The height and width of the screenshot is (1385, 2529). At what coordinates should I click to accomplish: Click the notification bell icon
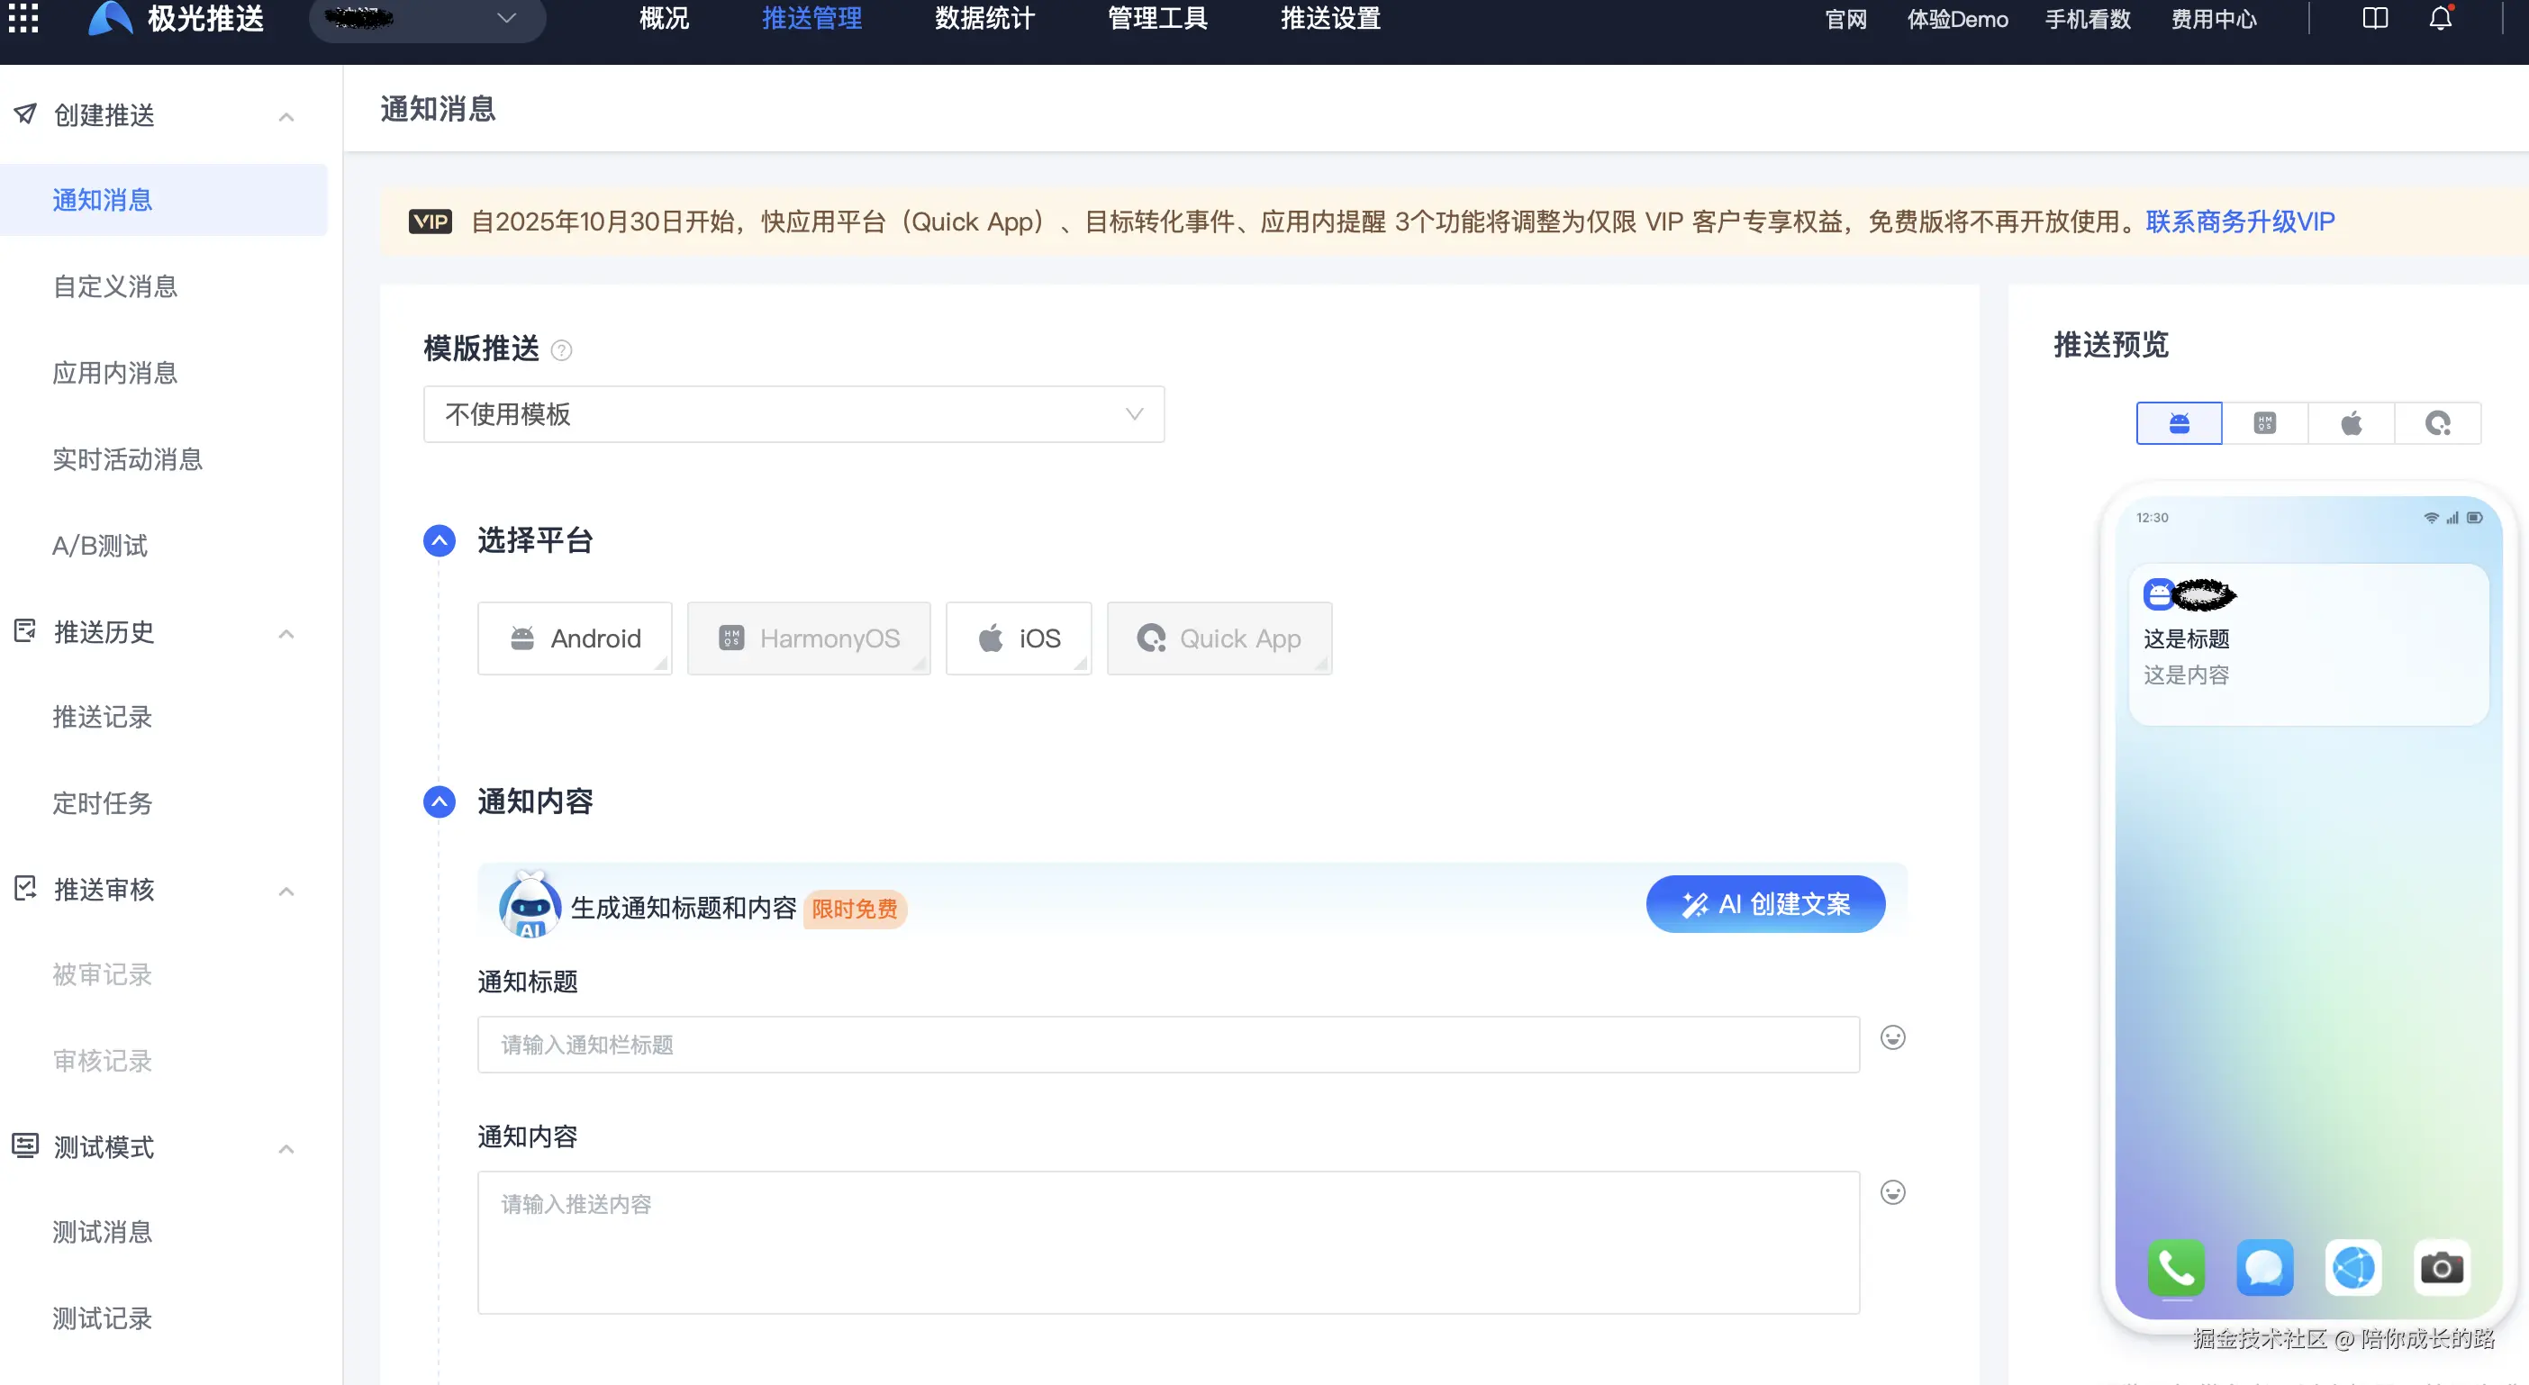[2441, 18]
